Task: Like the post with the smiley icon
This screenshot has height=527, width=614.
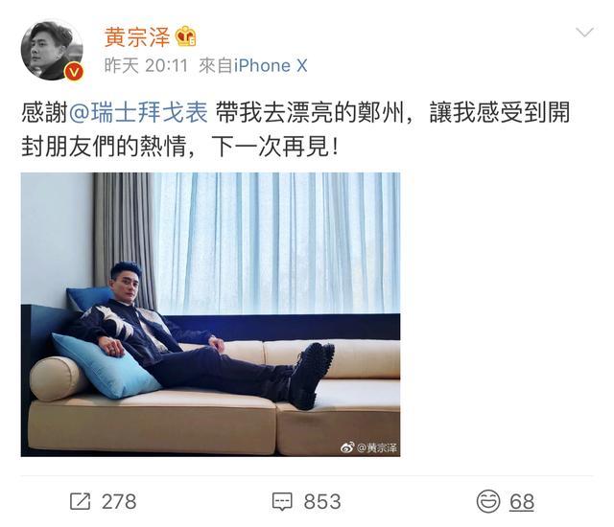Action: [488, 501]
